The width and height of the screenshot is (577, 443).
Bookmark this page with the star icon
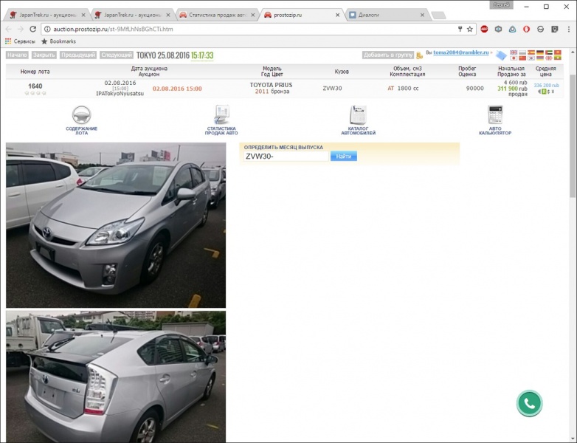tap(469, 29)
